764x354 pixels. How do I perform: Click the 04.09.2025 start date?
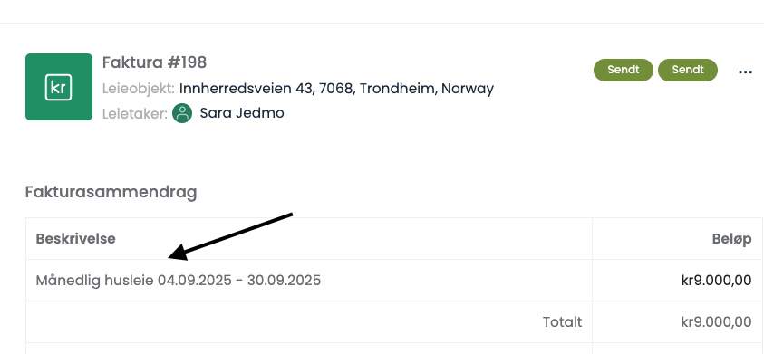tap(195, 281)
